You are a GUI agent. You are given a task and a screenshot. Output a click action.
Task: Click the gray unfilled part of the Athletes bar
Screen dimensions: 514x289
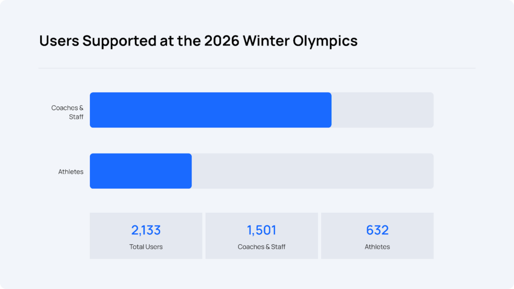312,171
